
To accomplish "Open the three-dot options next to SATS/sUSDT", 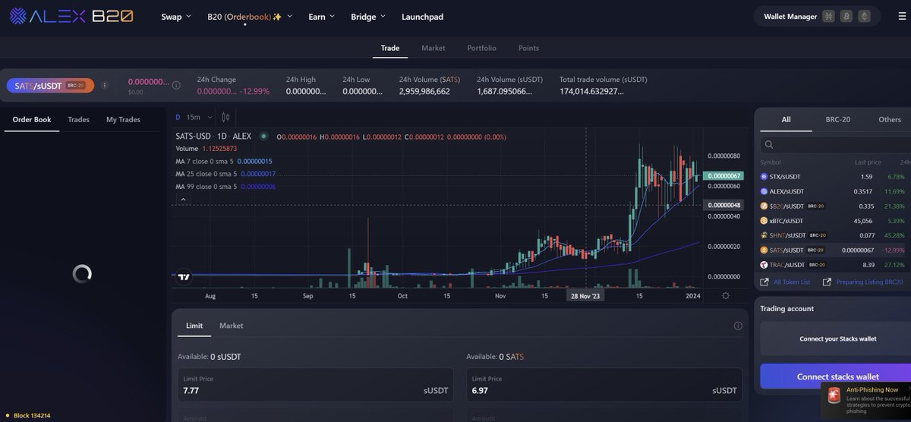I will (105, 86).
